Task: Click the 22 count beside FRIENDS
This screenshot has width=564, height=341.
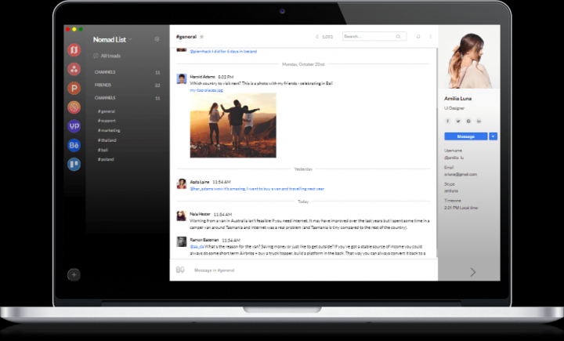Action: click(157, 85)
